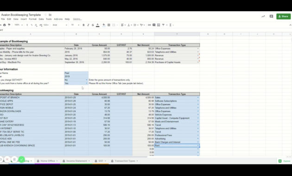This screenshot has width=292, height=176.
Task: Click the print icon
Action: pyautogui.click(x=5, y=25)
